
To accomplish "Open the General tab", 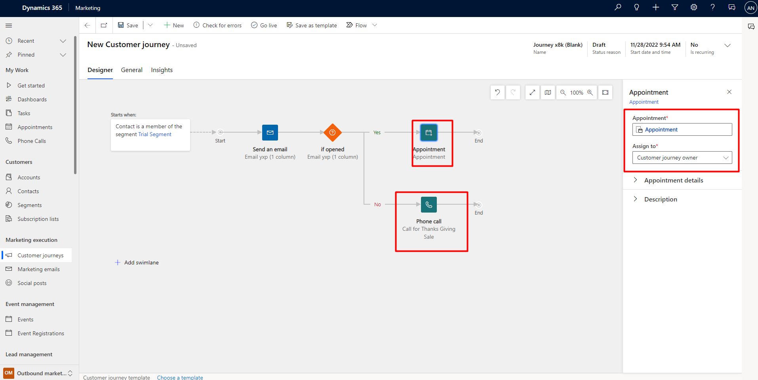I will [131, 70].
